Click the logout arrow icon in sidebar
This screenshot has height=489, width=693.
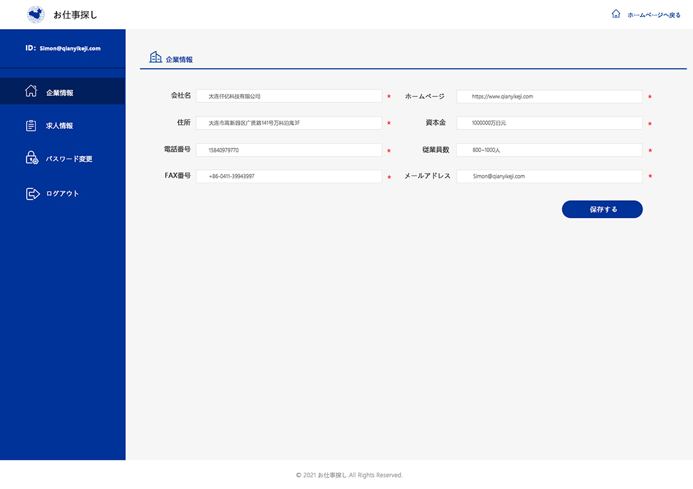pos(32,194)
